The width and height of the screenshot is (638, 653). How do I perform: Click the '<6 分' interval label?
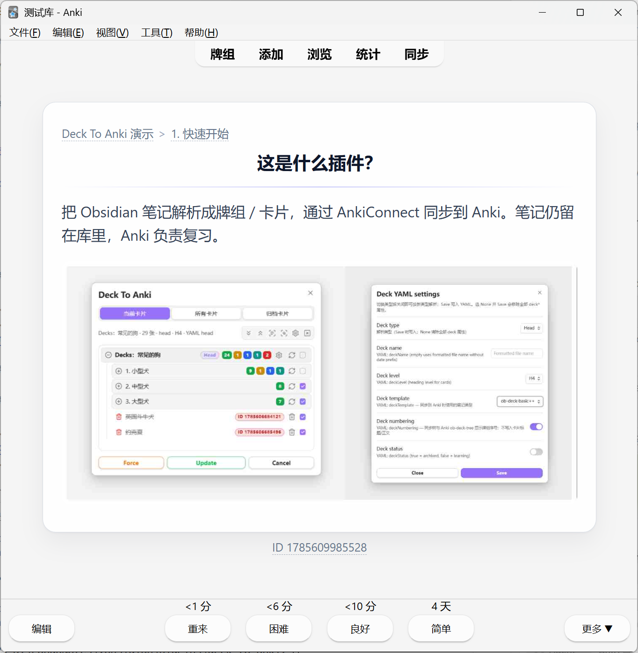pos(279,606)
